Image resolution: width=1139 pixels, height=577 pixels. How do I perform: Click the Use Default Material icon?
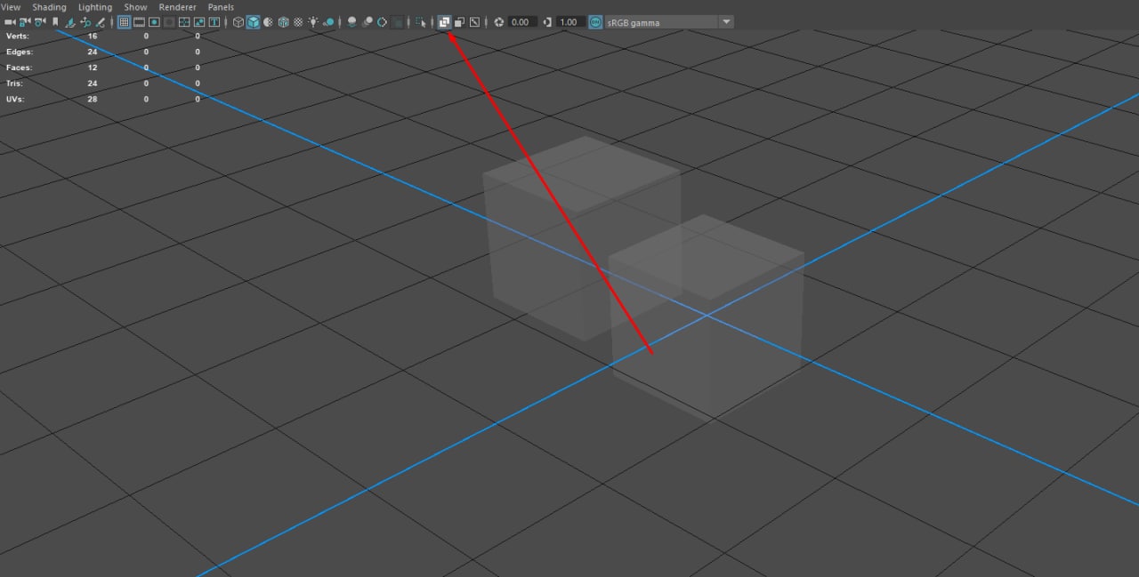pos(268,22)
